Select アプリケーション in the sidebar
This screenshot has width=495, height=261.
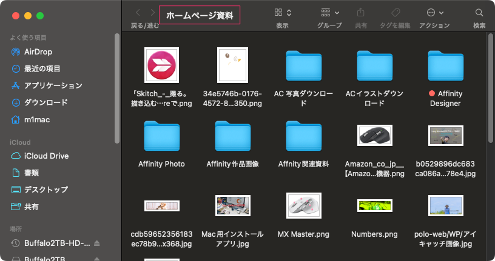point(53,85)
